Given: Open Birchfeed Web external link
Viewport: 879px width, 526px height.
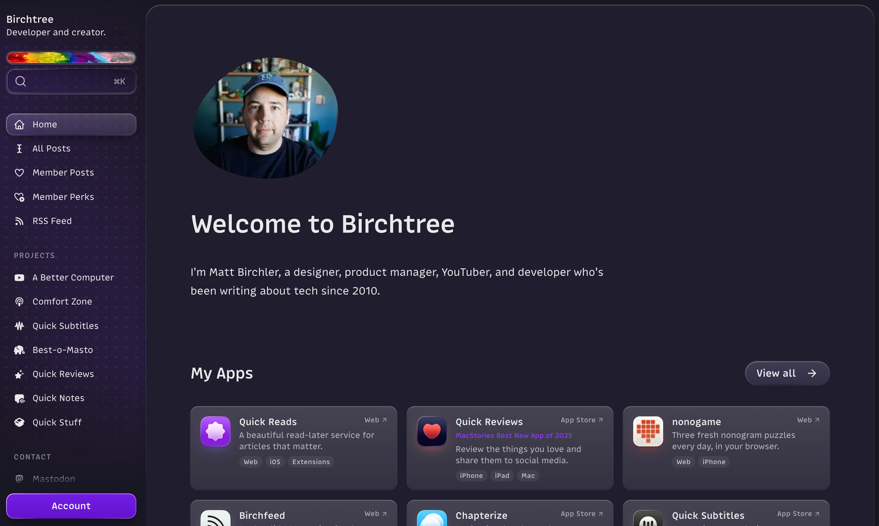Looking at the screenshot, I should click(x=375, y=514).
